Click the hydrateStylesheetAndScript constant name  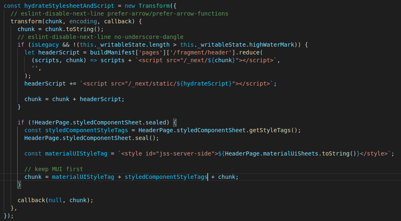pos(69,6)
